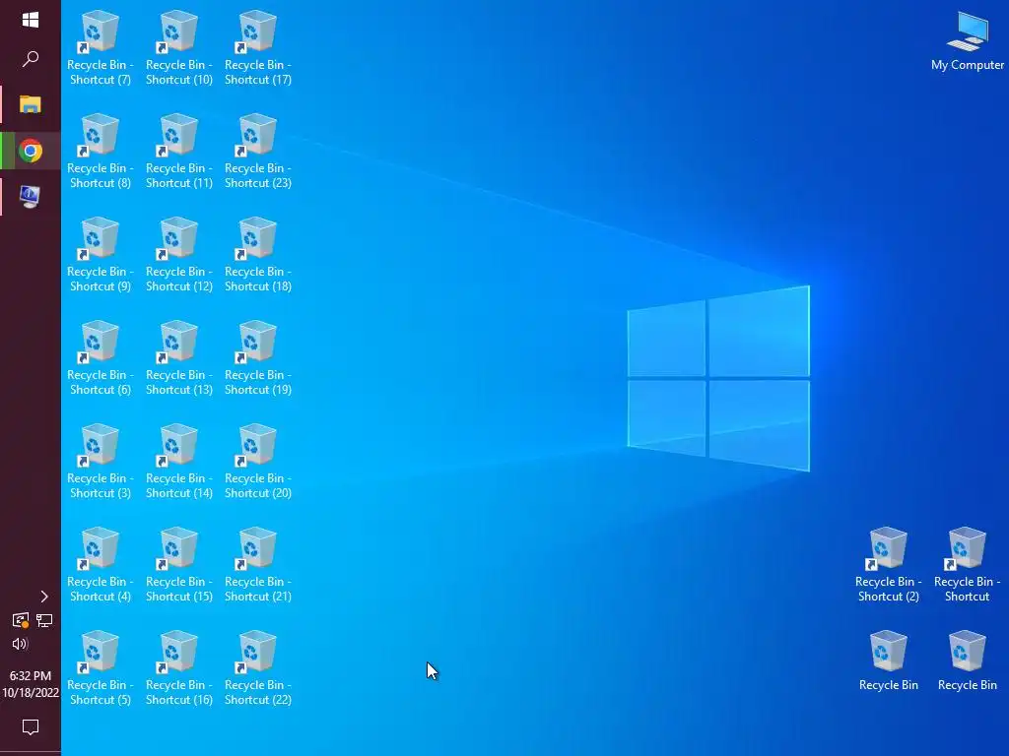Select Recycle Bin - Shortcut (23)
The width and height of the screenshot is (1009, 756).
(258, 152)
